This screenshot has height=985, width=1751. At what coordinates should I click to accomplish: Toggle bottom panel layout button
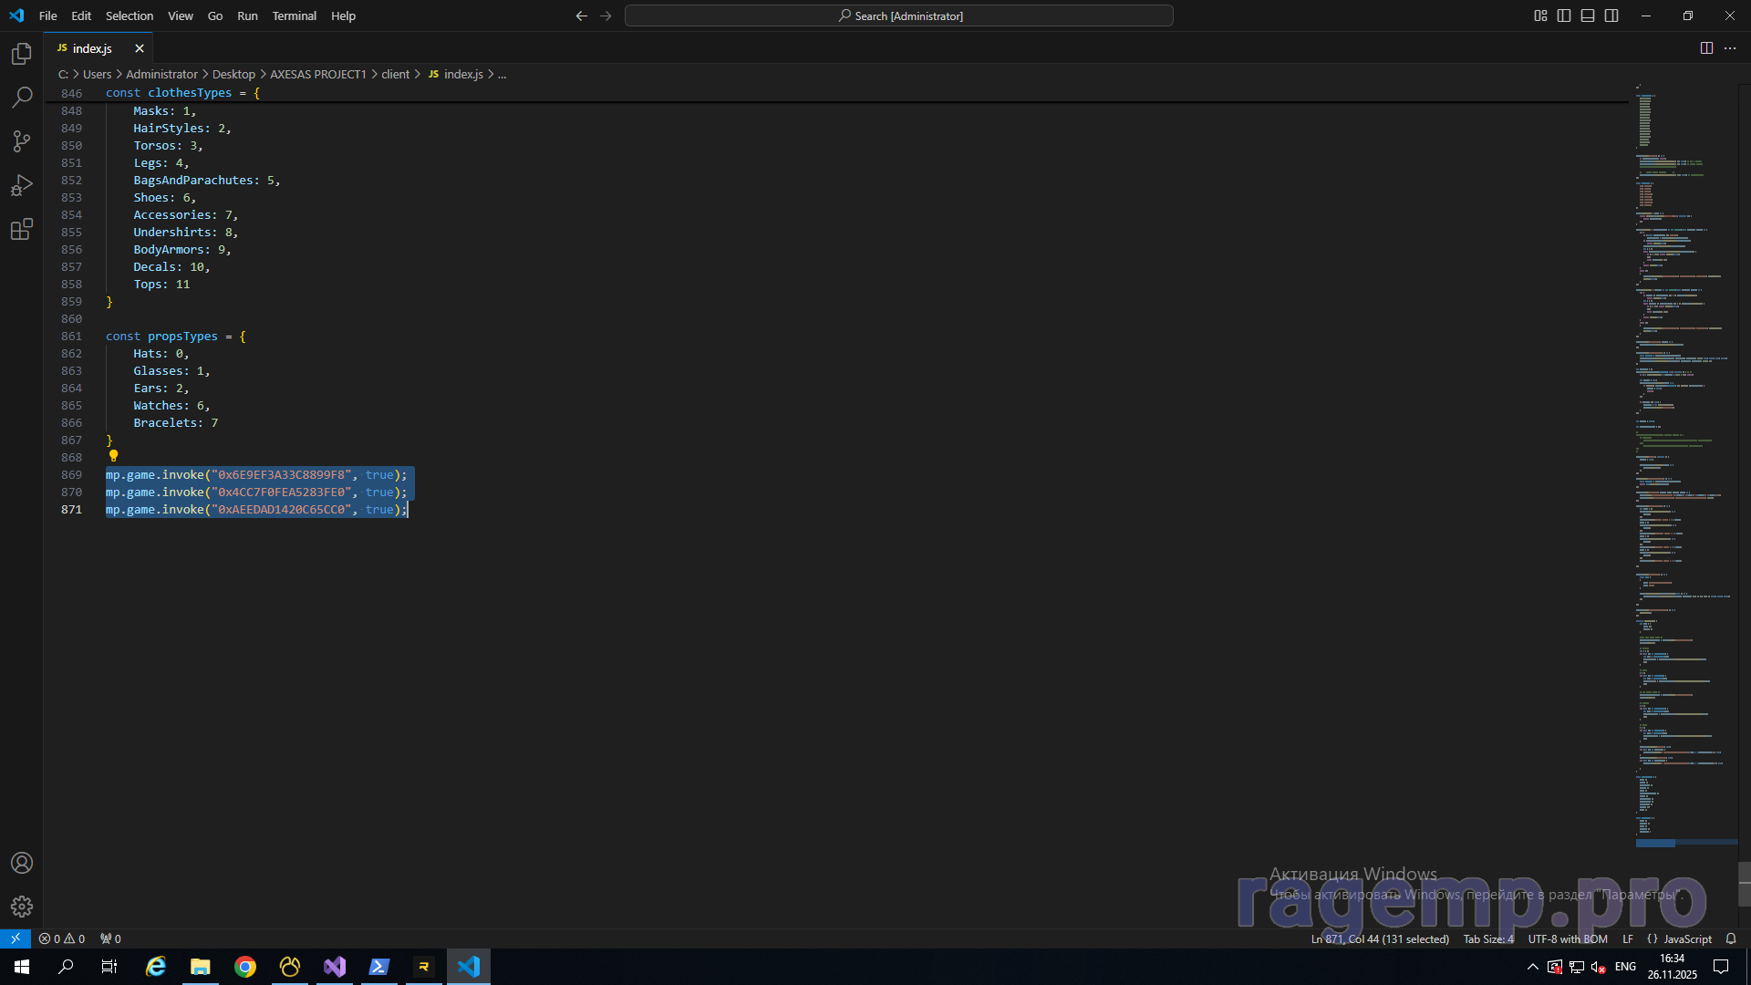pyautogui.click(x=1588, y=16)
